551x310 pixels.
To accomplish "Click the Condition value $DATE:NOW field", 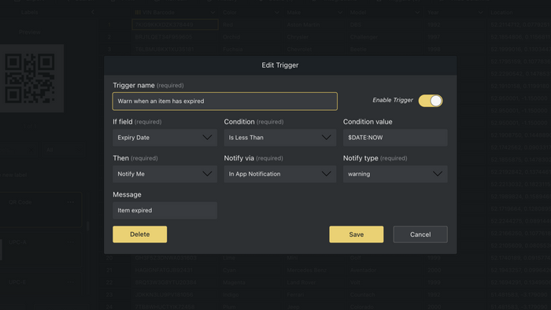I will coord(395,138).
